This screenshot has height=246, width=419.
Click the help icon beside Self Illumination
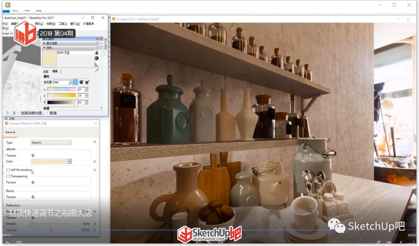coord(95,170)
